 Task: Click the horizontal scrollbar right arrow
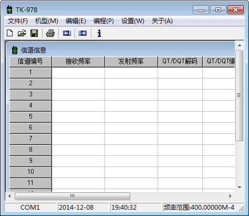coord(231,196)
